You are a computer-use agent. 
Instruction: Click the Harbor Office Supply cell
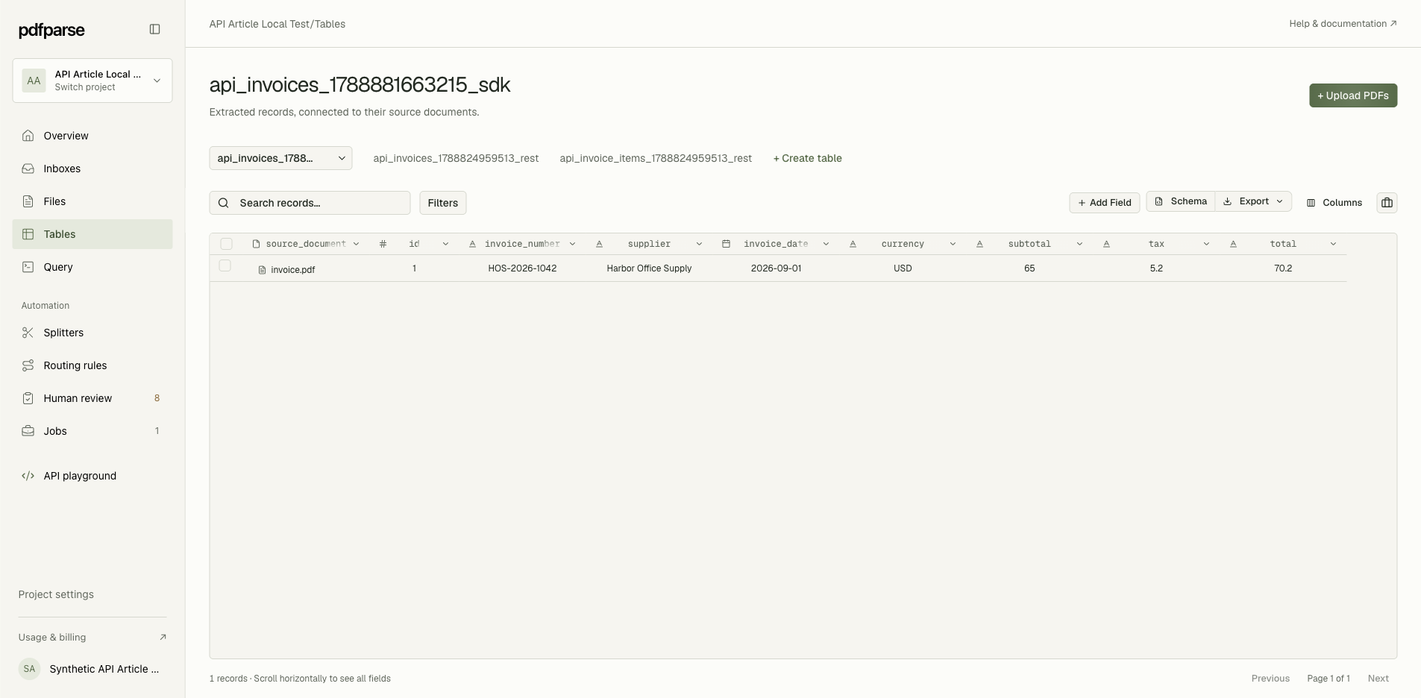649,268
